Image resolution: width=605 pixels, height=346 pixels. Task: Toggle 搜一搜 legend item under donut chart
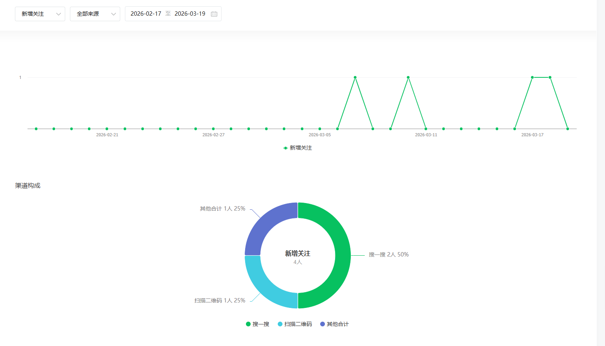pos(258,324)
